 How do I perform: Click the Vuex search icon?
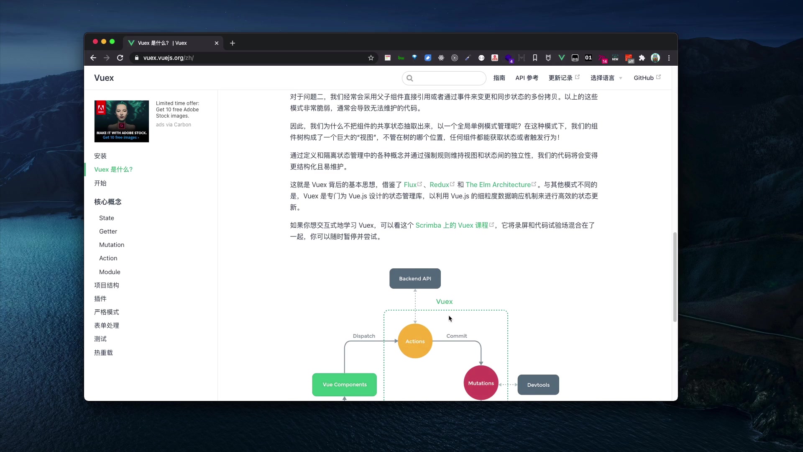(411, 78)
